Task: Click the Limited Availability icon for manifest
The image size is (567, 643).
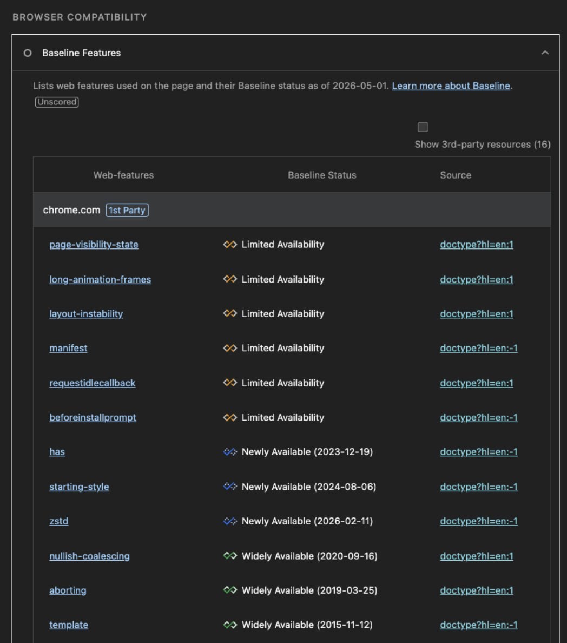Action: (230, 348)
